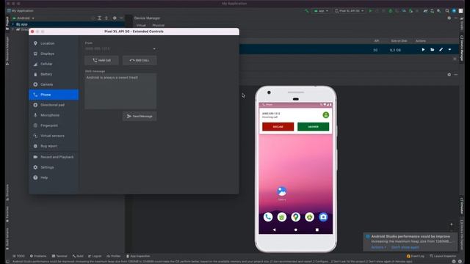
Task: Click the Hold Call button
Action: click(101, 60)
